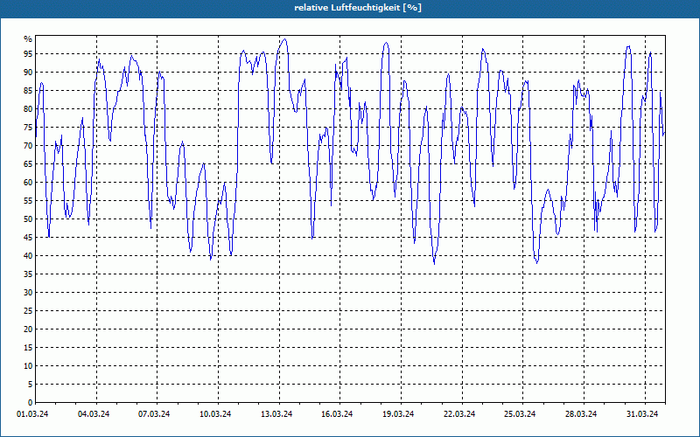Click the % unit label on y-axis
This screenshot has width=700, height=437.
coord(28,39)
